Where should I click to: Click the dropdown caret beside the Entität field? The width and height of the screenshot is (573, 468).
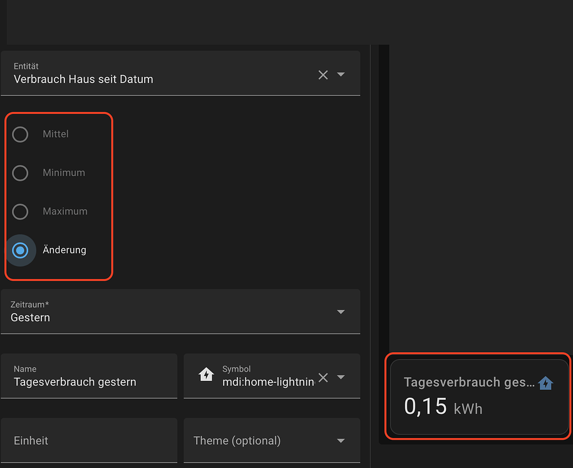pyautogui.click(x=341, y=74)
